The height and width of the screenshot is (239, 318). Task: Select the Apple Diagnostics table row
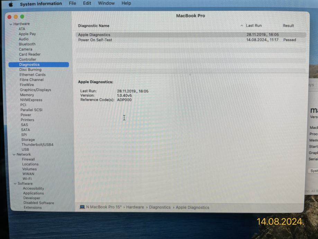click(x=191, y=35)
